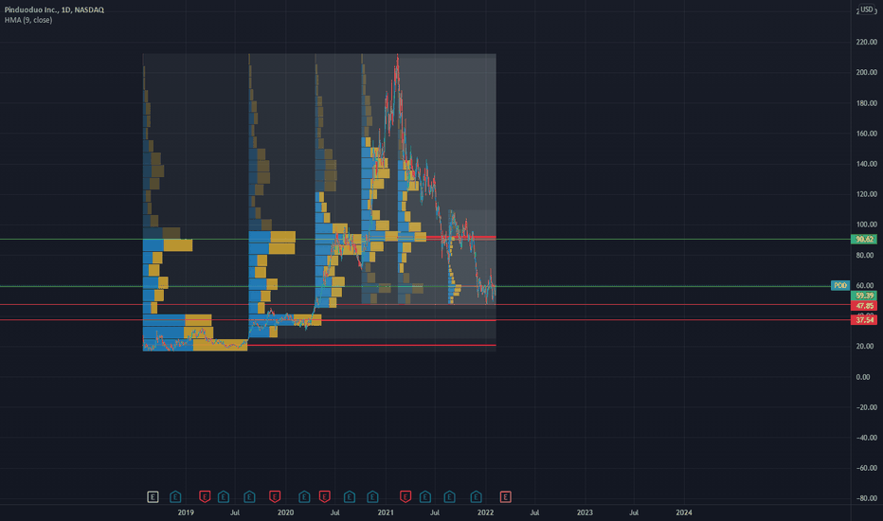Open the USD currency selector

coord(867,9)
